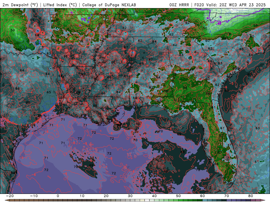This screenshot has width=270, height=202.
Task: Click the "College of DuPage NEXLAB" label
Action: coord(109,5)
